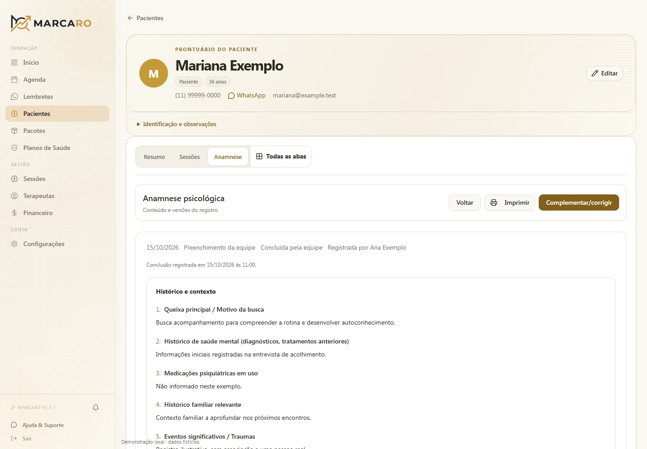This screenshot has height=449, width=647.
Task: Click the patient name Mariana Exemplo
Action: pyautogui.click(x=229, y=66)
